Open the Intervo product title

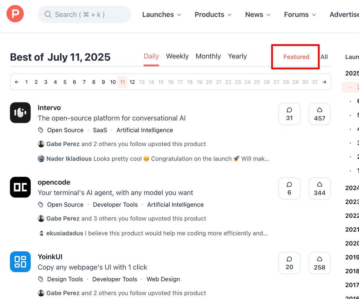(x=49, y=108)
